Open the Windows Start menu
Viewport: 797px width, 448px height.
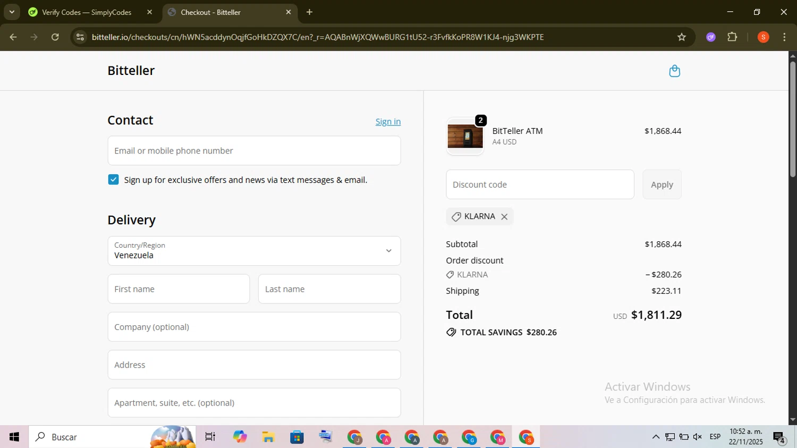[14, 437]
